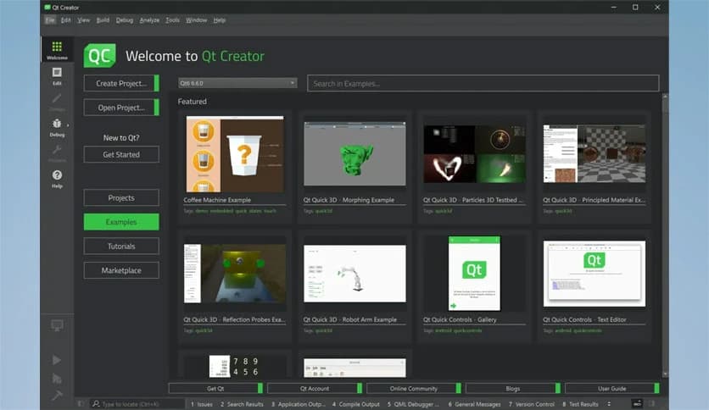Screen dimensions: 709x410
Task: Open Qt Quick Controls Text Editor thumbnail
Action: pos(595,274)
